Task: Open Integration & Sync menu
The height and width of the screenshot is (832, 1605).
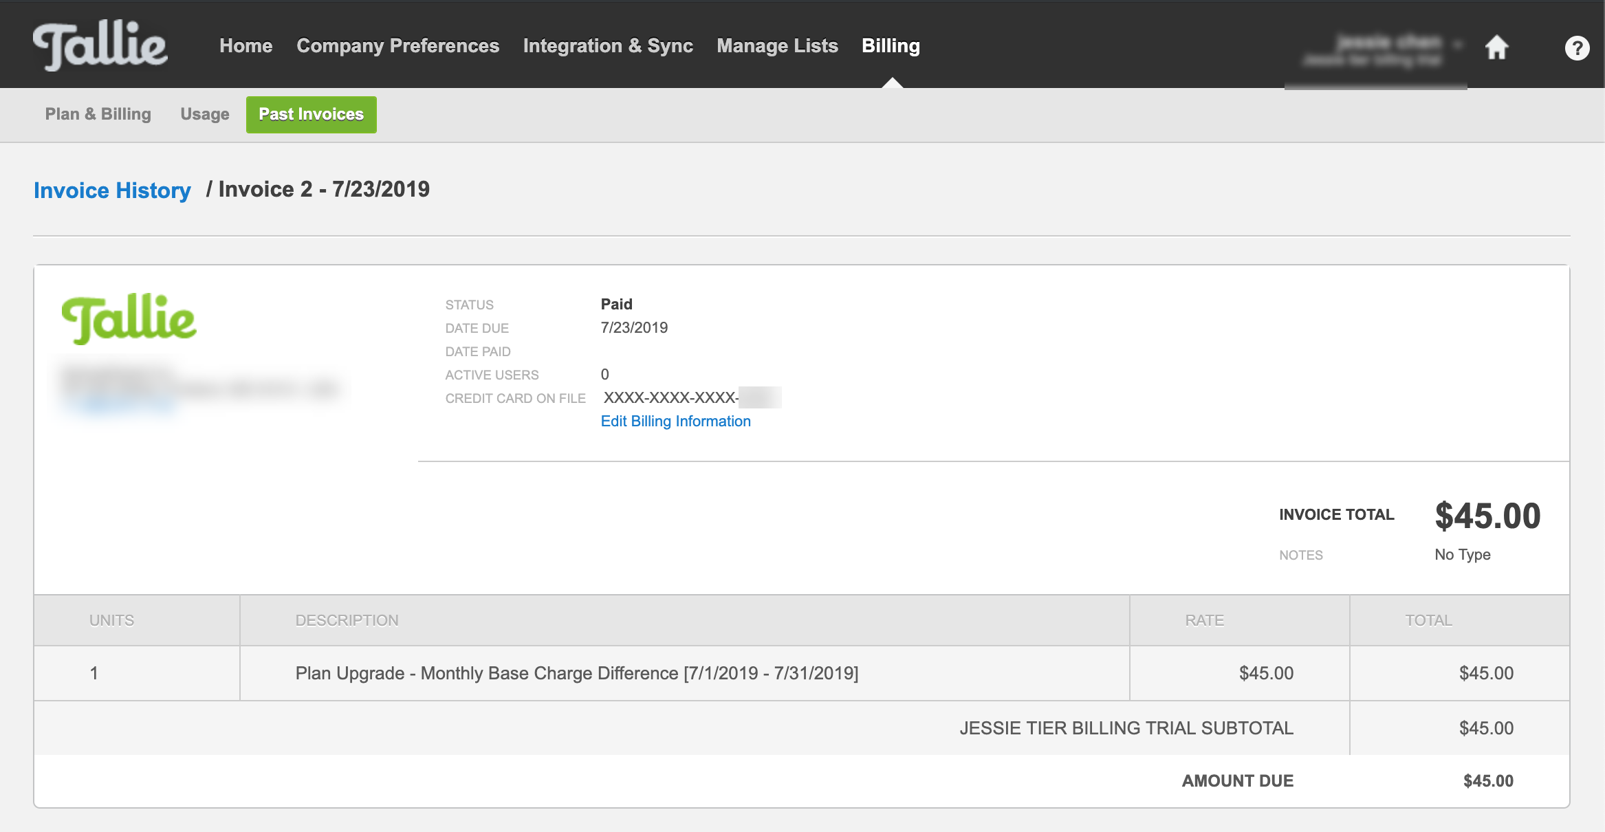Action: coord(608,45)
